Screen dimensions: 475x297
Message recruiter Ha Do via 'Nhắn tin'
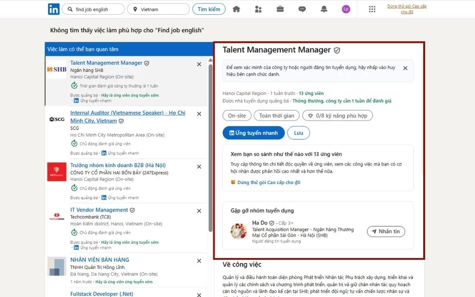point(386,231)
